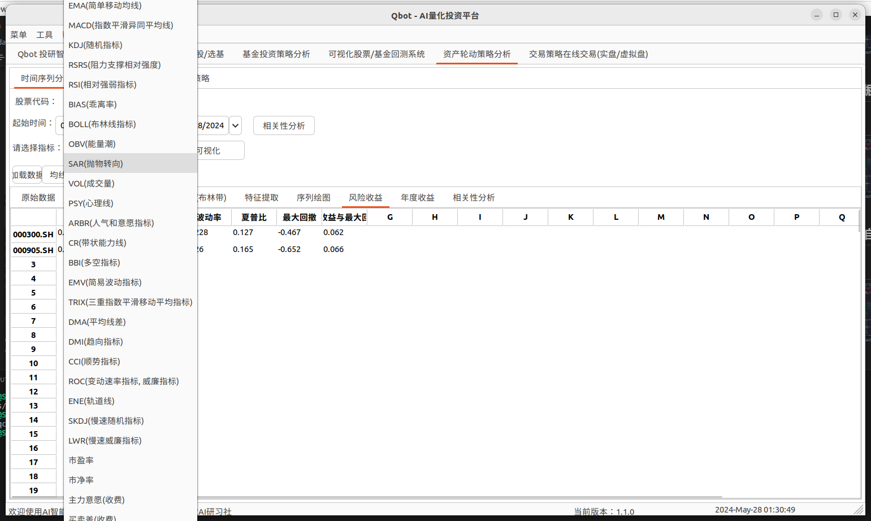Image resolution: width=871 pixels, height=521 pixels.
Task: Open the 工具 menu
Action: [x=44, y=34]
